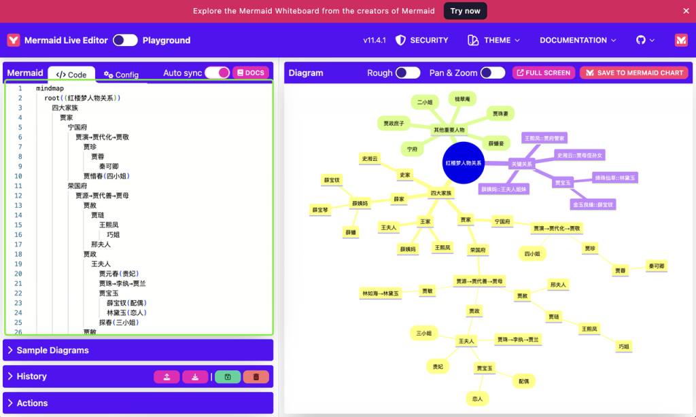Toggle the Playground switch
696x417 pixels.
pyautogui.click(x=125, y=40)
